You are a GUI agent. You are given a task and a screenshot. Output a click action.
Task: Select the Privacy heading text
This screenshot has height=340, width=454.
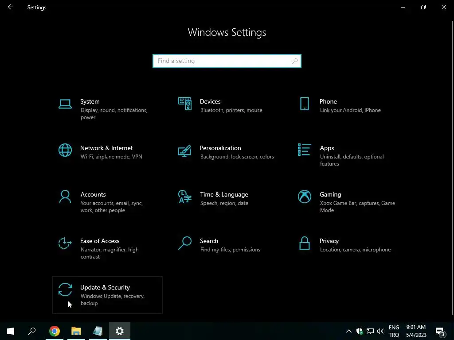point(329,241)
